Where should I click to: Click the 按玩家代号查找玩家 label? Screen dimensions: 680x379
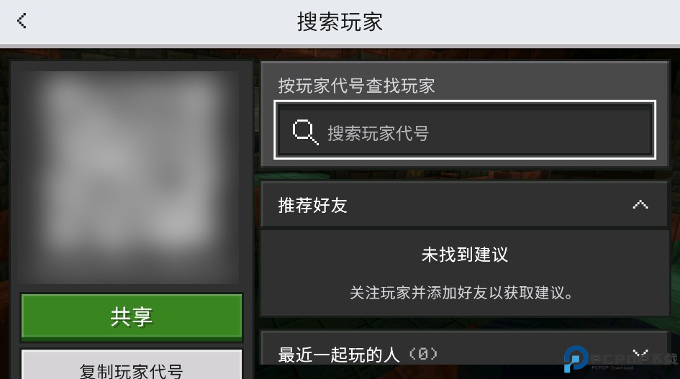click(x=356, y=86)
